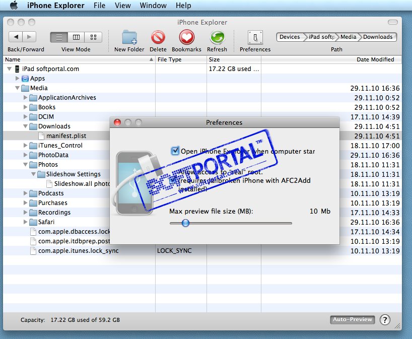This screenshot has width=412, height=339.
Task: Sort by the File Type column header
Action: click(181, 59)
